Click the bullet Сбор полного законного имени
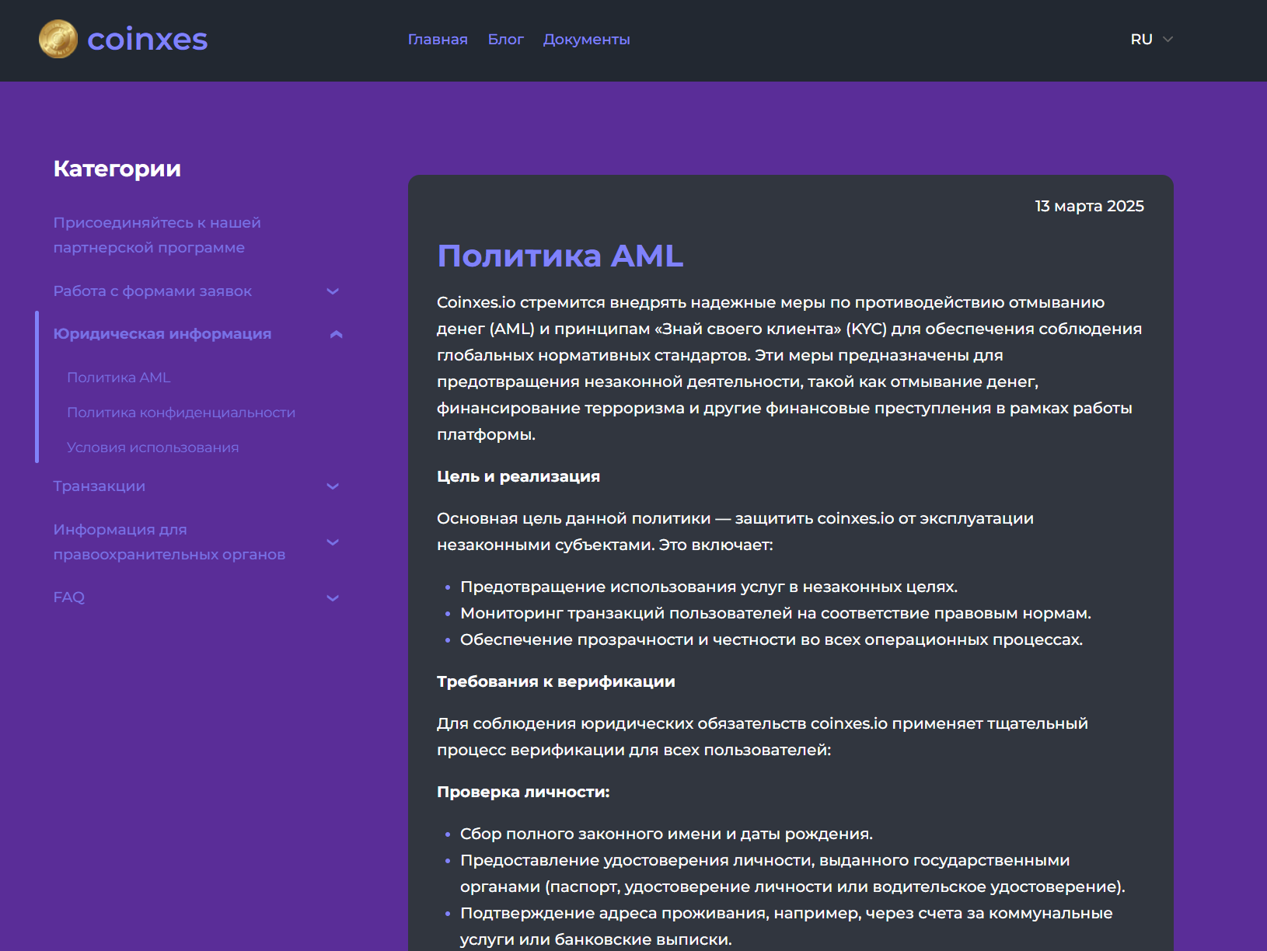 coord(666,834)
